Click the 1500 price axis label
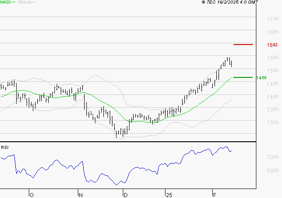282x198 pixels. (x=273, y=71)
